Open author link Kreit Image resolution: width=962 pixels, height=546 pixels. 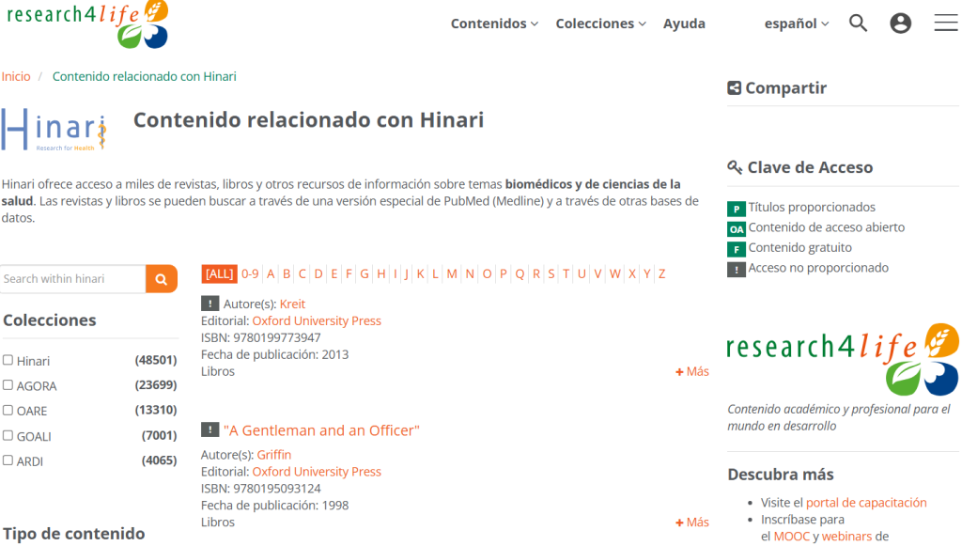tap(292, 304)
